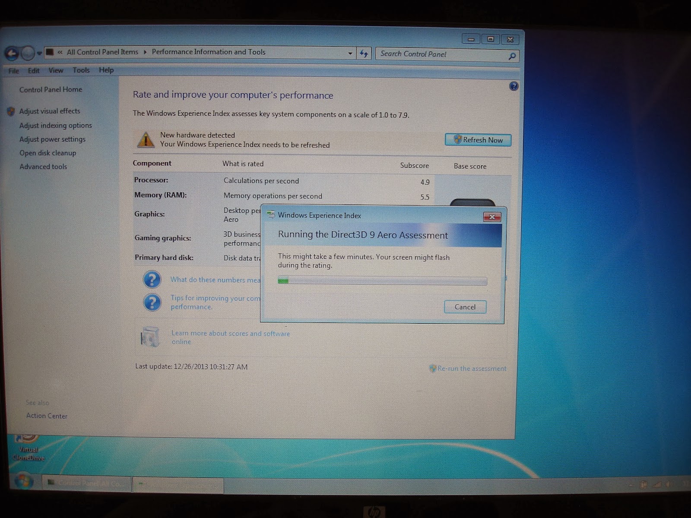Open the Tools menu
The image size is (691, 518).
tap(81, 70)
